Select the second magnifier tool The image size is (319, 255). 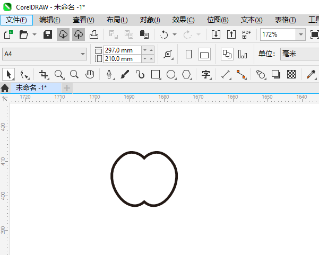point(74,75)
